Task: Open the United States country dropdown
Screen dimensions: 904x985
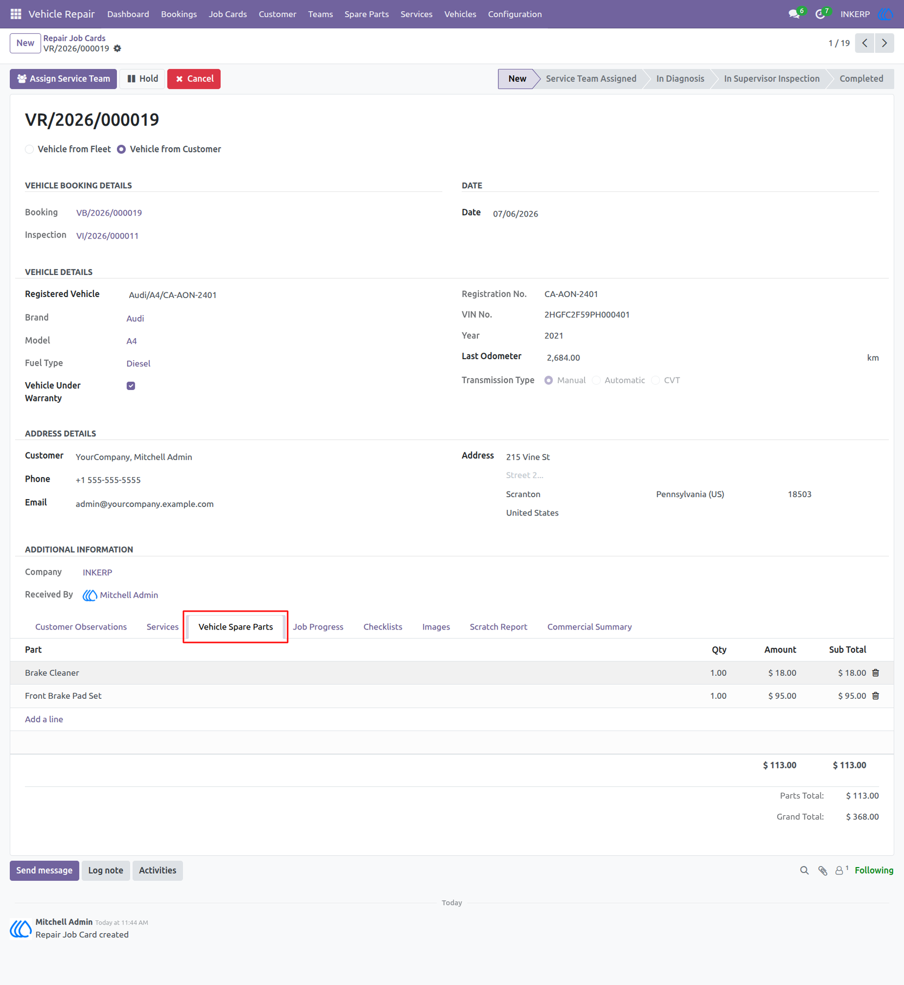Action: pos(692,513)
